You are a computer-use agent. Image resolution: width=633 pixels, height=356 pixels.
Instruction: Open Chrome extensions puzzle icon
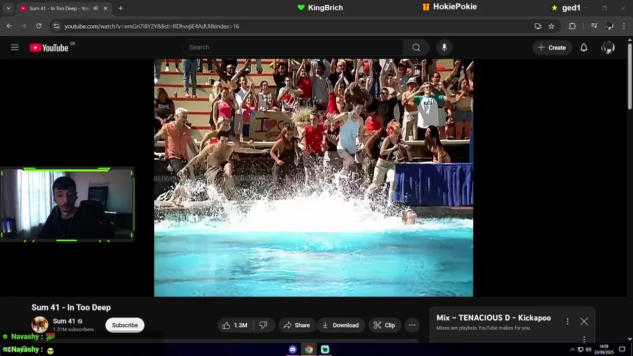[572, 26]
